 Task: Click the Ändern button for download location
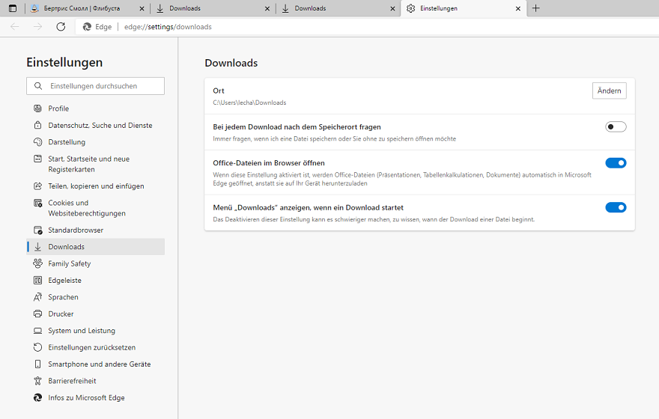(x=610, y=91)
